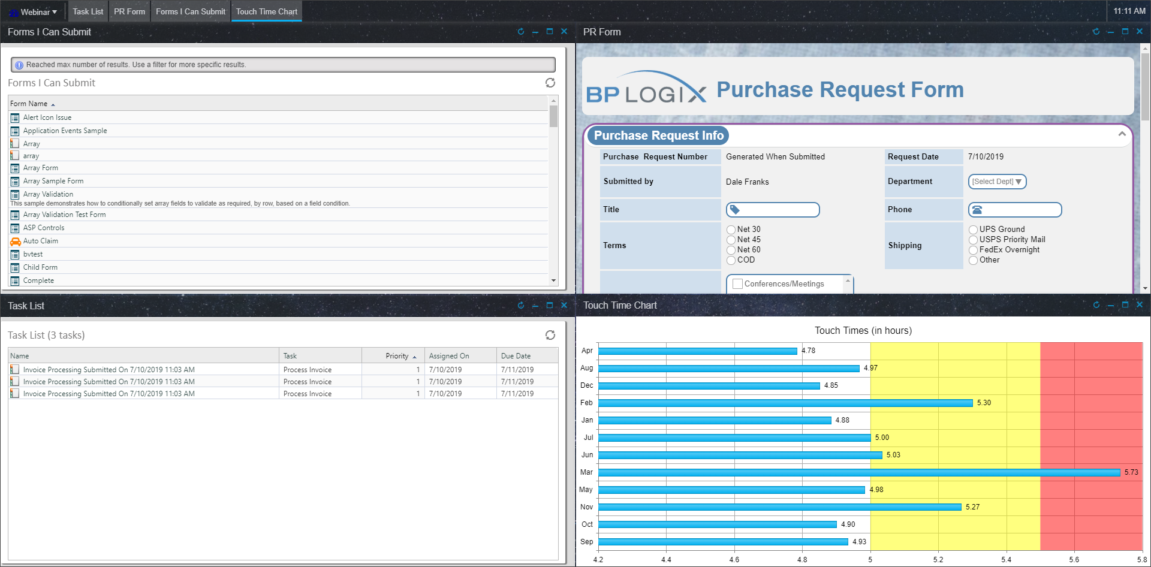Viewport: 1151px width, 567px height.
Task: Check the Conferences/Meetings checkbox
Action: point(737,284)
